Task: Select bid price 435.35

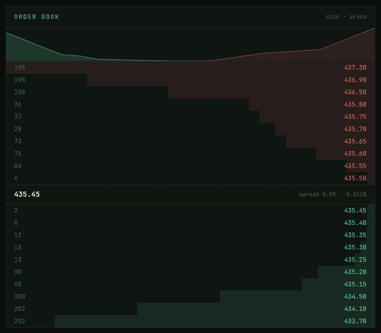Action: (355, 235)
